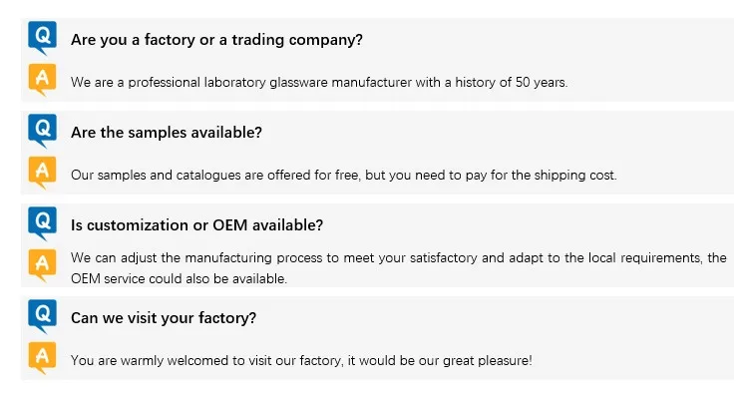This screenshot has height=399, width=748.
Task: Click the answer about the laboratory glassware manufacturer
Action: pyautogui.click(x=319, y=83)
